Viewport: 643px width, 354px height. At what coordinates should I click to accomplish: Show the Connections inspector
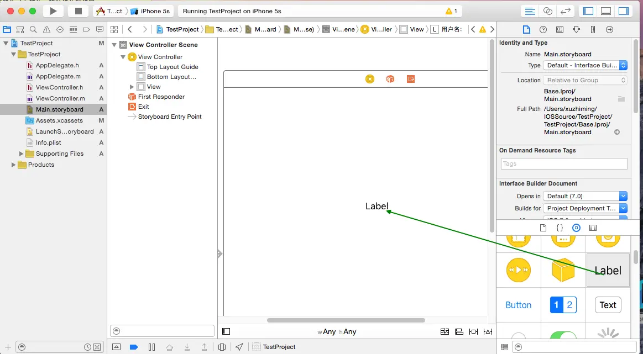coord(609,29)
